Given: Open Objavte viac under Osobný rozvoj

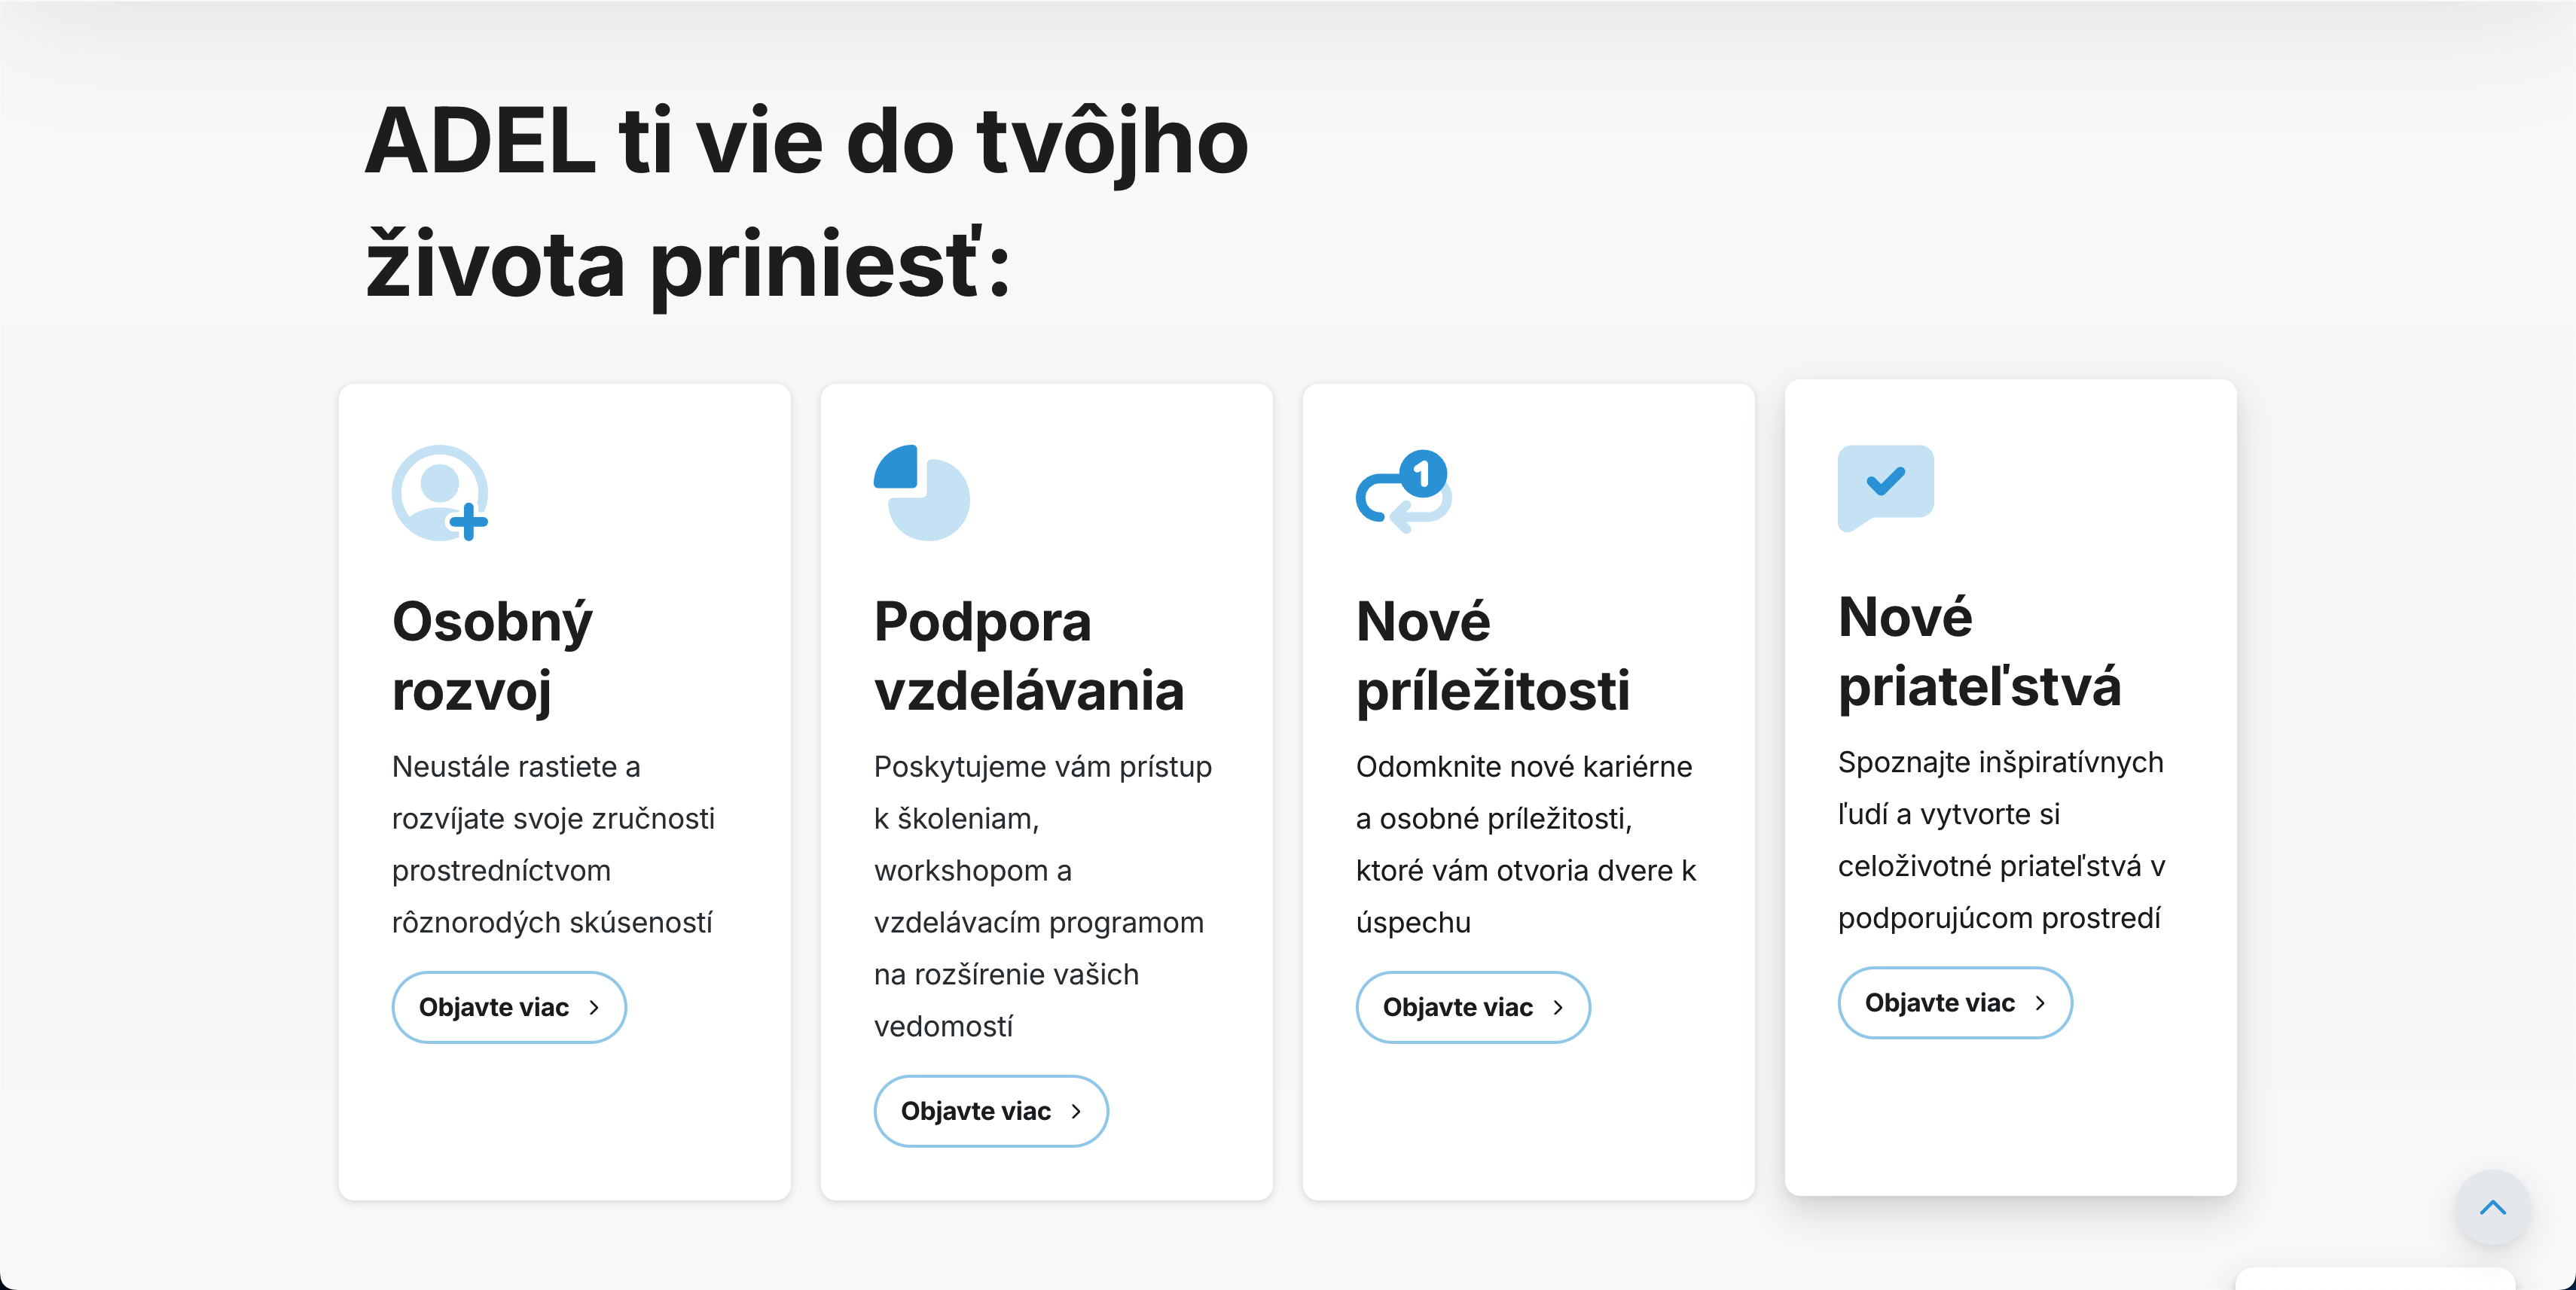Looking at the screenshot, I should 509,1007.
